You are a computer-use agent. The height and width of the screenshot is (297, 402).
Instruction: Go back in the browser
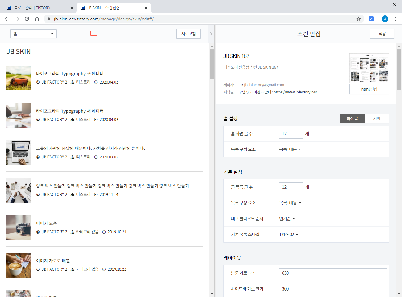[x=7, y=19]
